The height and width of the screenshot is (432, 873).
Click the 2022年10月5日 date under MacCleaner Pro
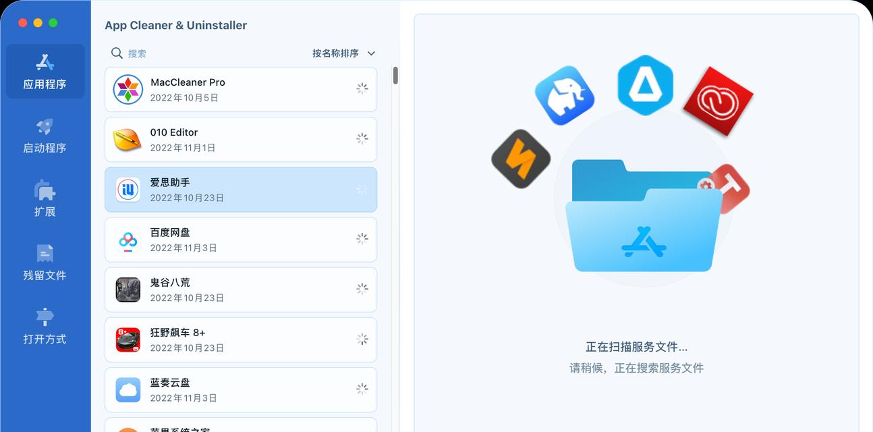click(184, 98)
